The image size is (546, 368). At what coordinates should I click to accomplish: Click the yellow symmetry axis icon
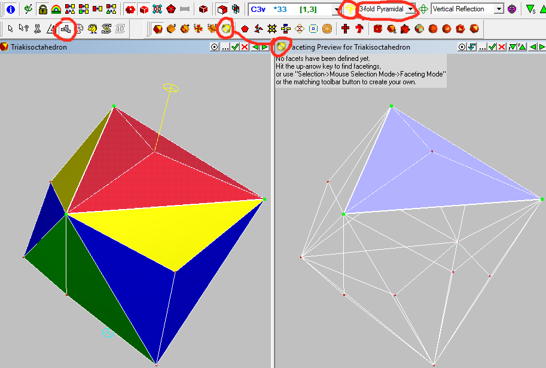point(350,10)
